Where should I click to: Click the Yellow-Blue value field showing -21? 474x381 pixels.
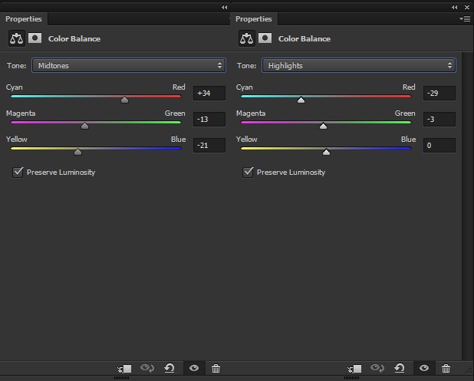click(x=209, y=145)
